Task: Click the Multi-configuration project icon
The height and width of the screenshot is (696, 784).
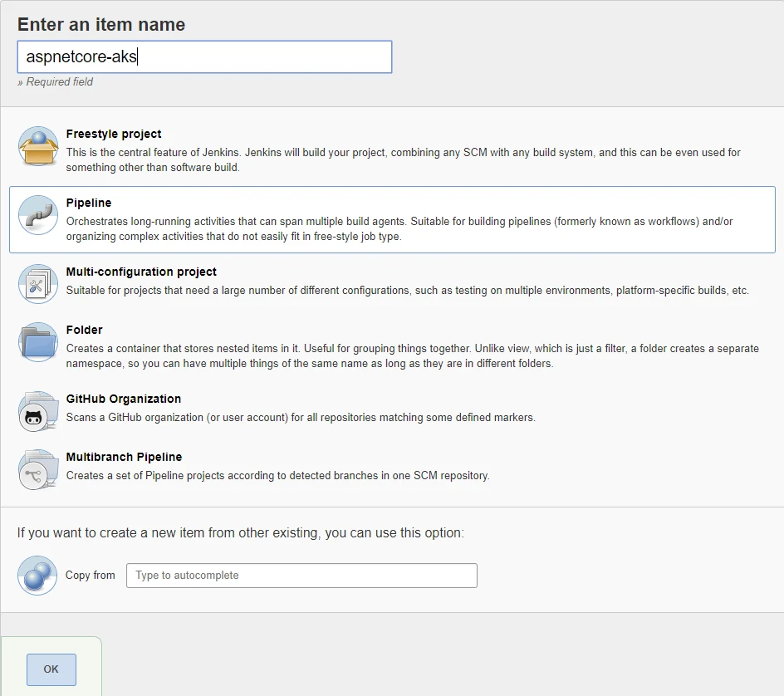Action: [38, 284]
